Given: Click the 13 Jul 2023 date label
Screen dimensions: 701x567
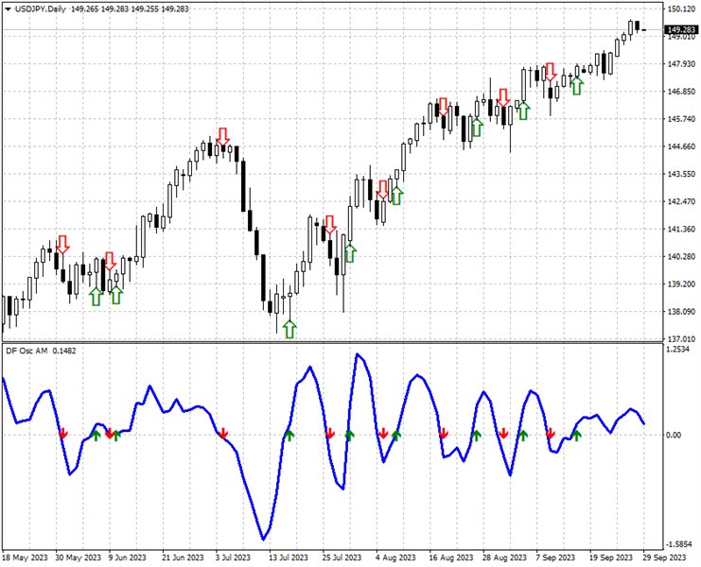Looking at the screenshot, I should tap(289, 558).
